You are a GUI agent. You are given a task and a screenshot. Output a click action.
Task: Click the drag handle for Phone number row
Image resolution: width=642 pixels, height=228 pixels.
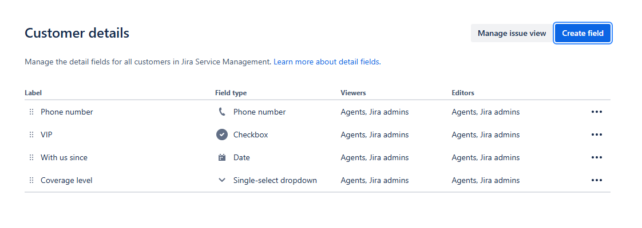[x=31, y=112]
